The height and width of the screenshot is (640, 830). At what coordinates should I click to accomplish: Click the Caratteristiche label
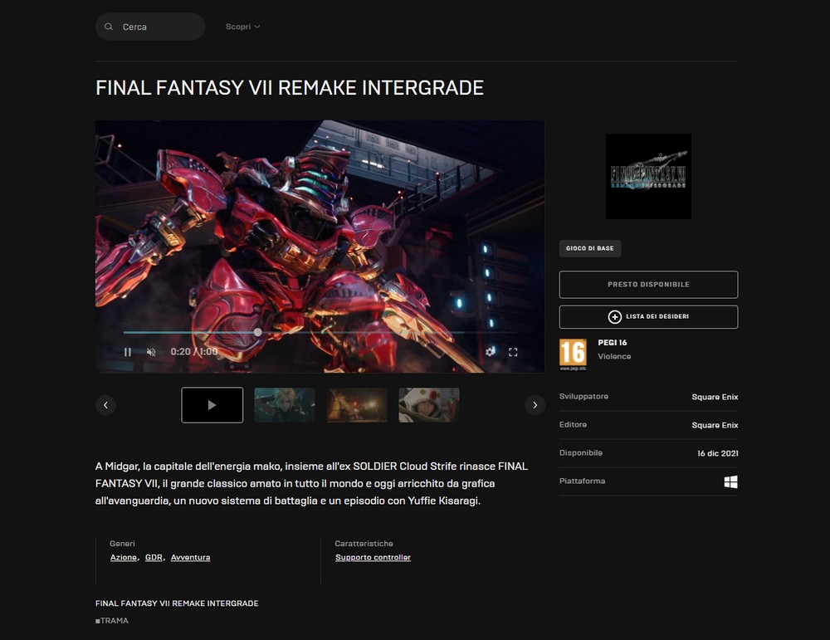coord(364,544)
